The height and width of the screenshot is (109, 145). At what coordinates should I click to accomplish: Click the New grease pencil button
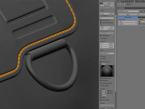(108, 3)
